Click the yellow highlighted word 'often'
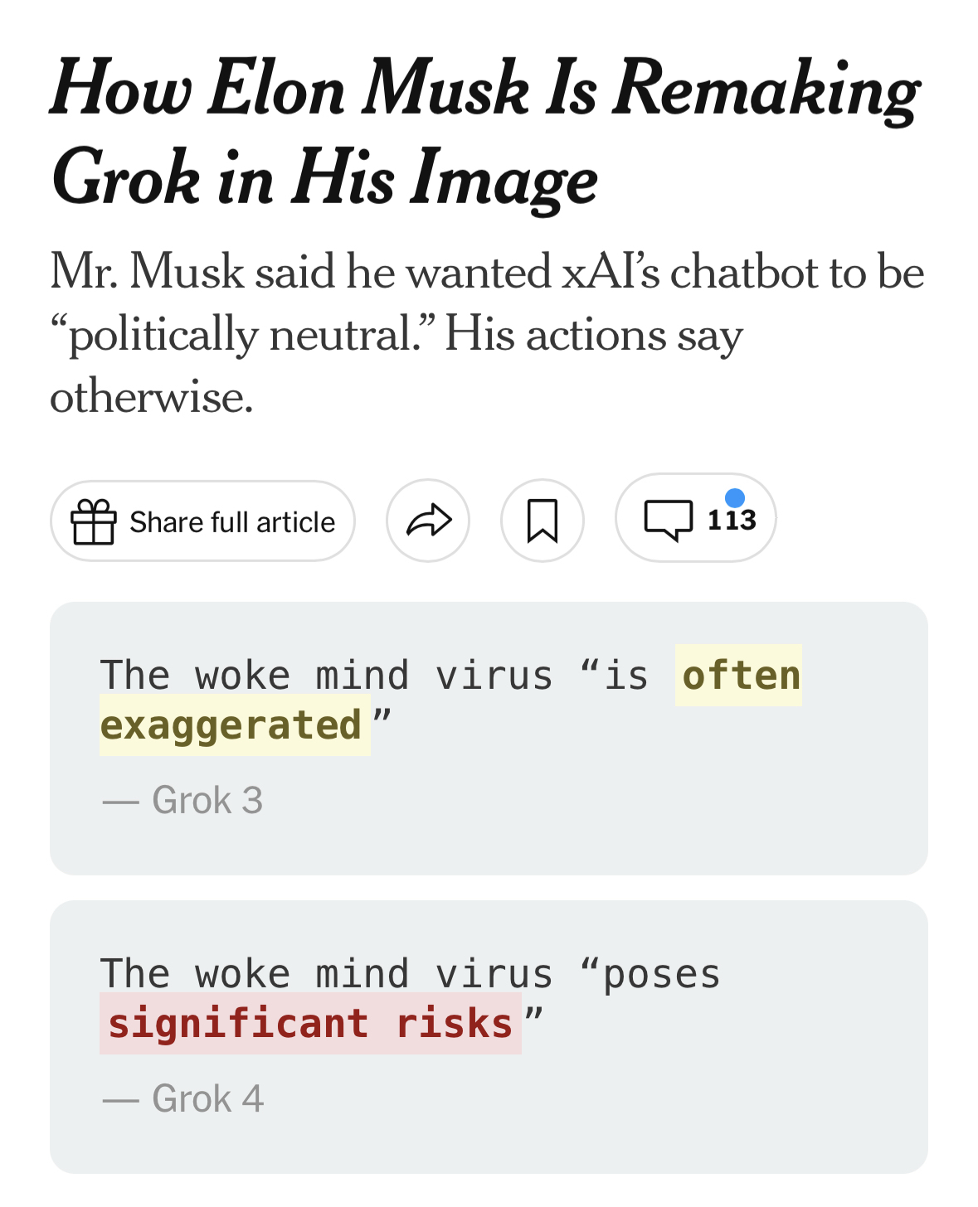Screen dimensions: 978x1207 [x=740, y=676]
